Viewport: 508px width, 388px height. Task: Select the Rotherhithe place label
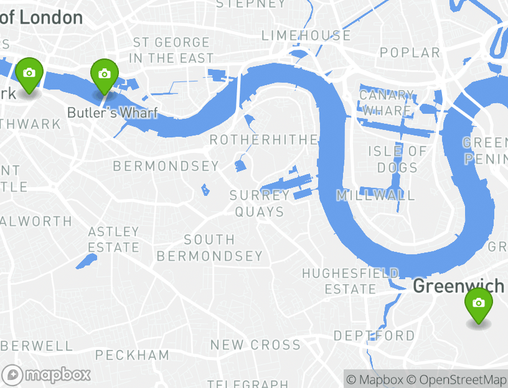264,140
